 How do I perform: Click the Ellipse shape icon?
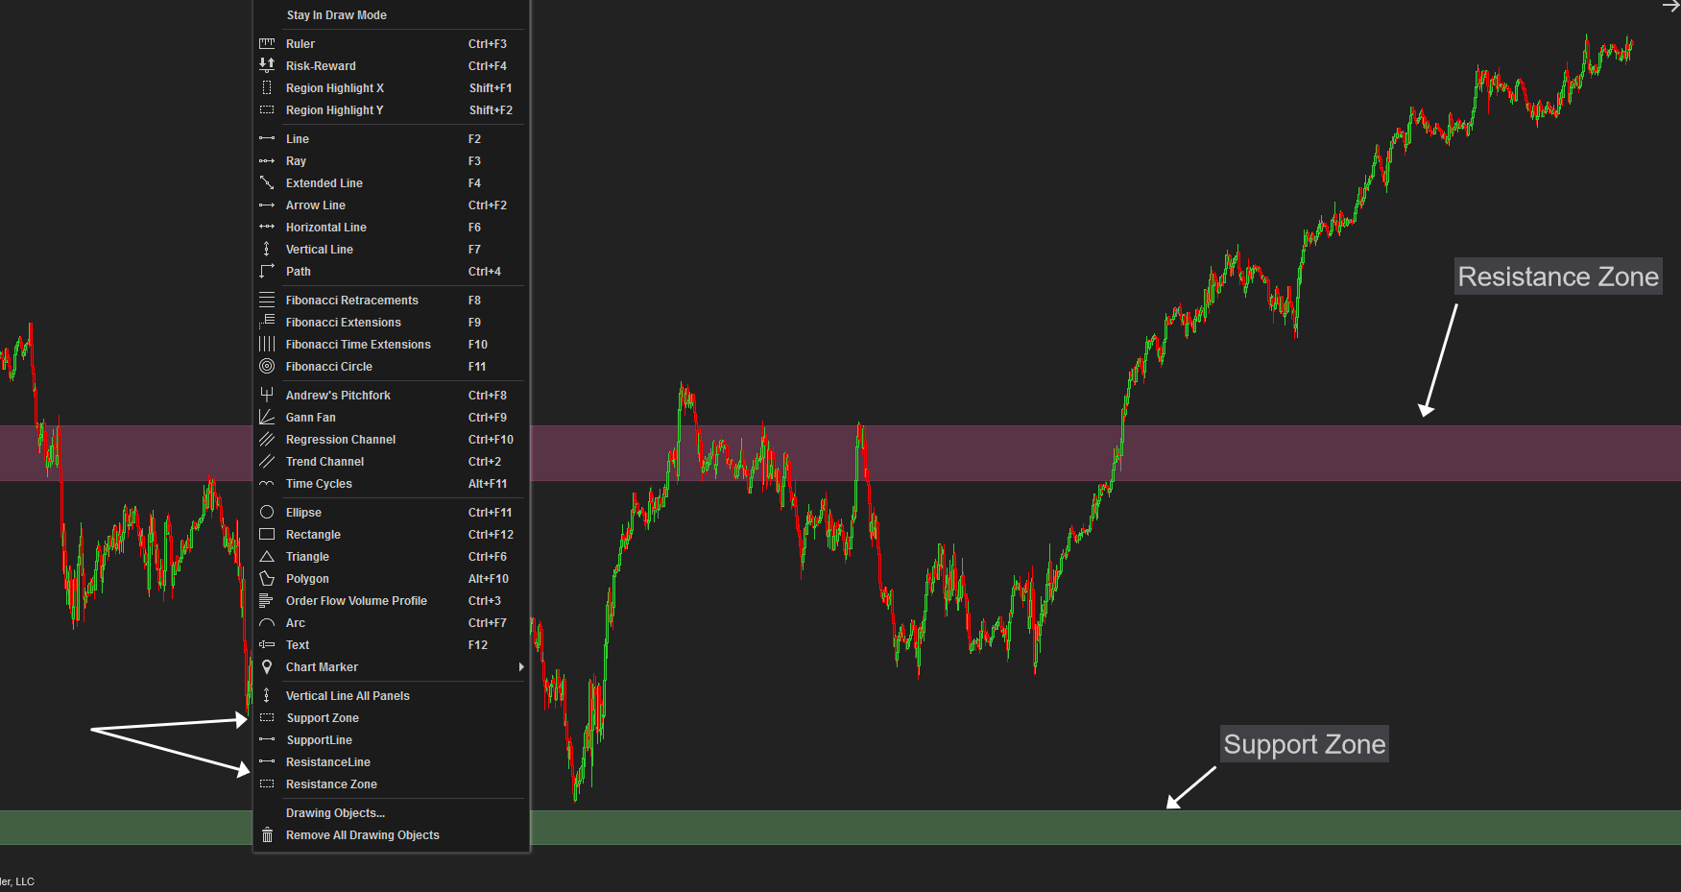(267, 513)
